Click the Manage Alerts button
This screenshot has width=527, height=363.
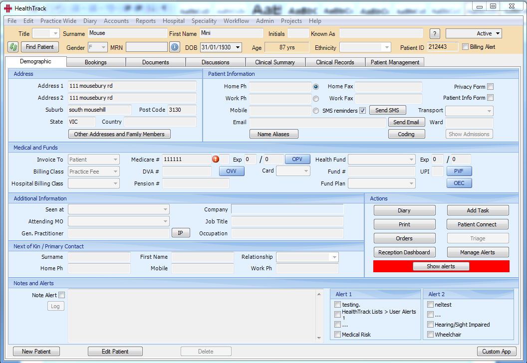(478, 252)
